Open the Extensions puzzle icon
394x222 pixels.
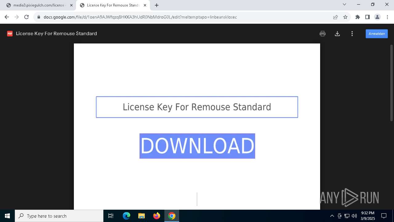[x=358, y=17]
